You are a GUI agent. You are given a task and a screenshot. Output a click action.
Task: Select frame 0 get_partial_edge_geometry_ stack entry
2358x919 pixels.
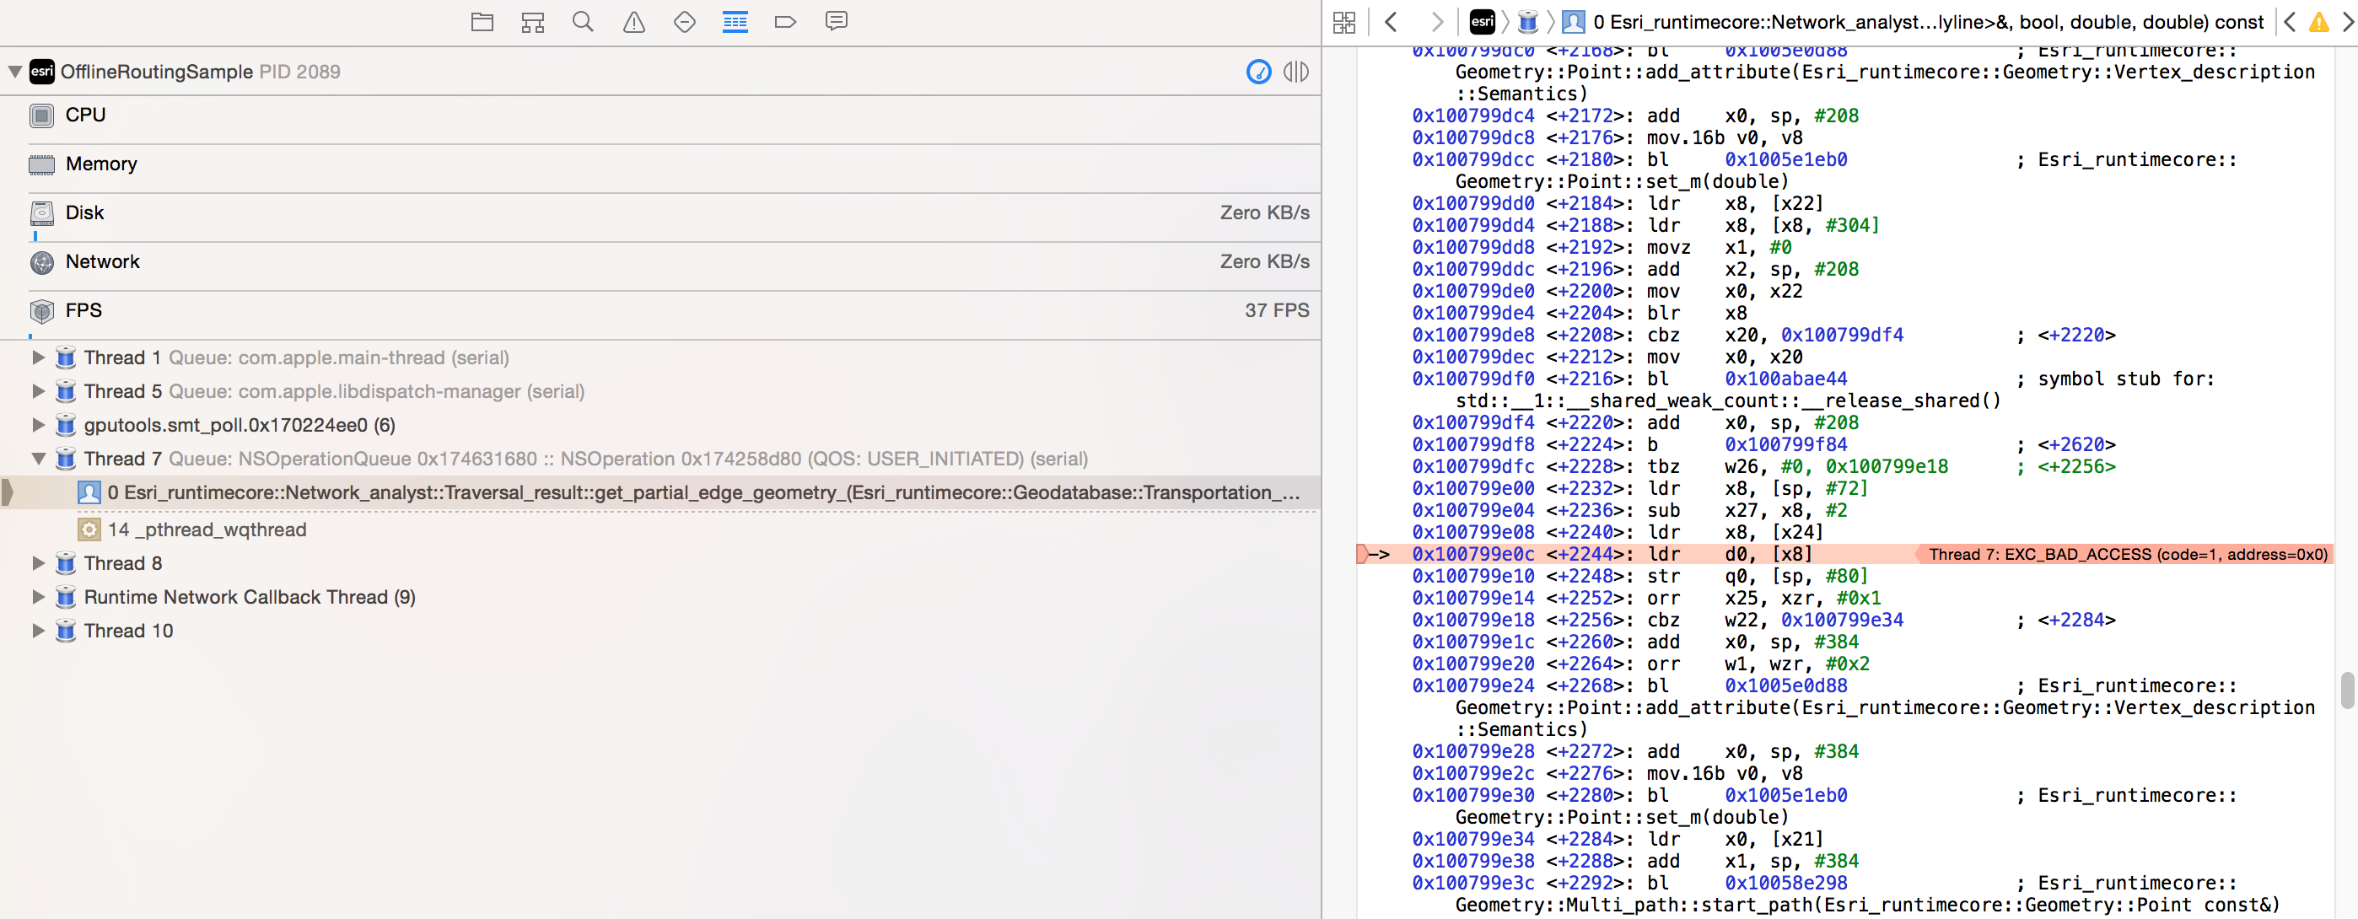point(661,492)
